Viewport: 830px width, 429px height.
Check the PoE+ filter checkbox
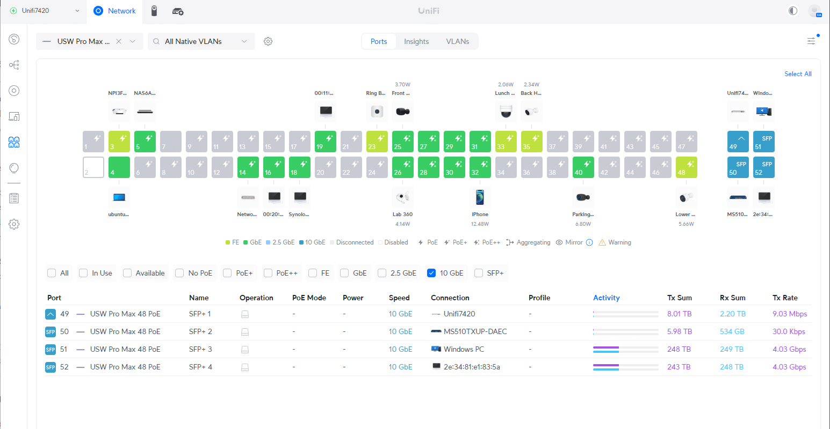click(x=227, y=273)
